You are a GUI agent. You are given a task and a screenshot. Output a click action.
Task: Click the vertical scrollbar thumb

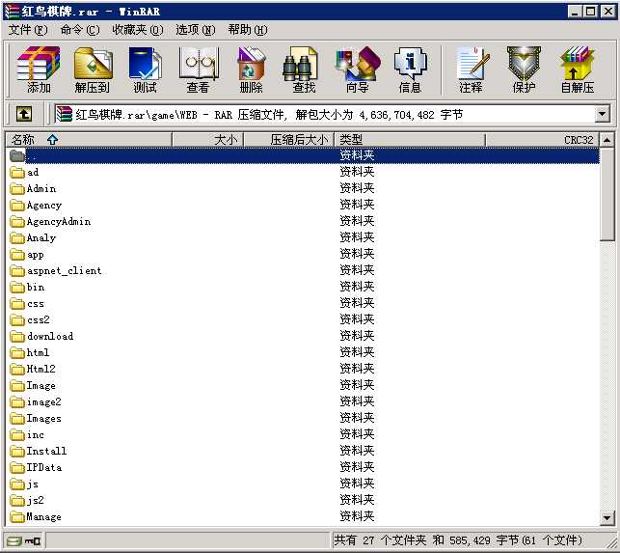coord(607,194)
